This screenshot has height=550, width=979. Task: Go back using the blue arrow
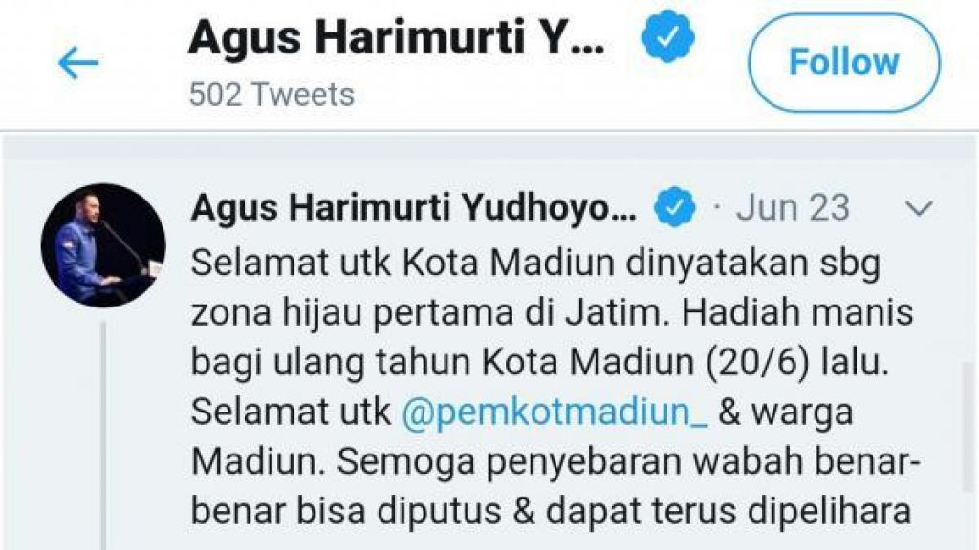78,62
